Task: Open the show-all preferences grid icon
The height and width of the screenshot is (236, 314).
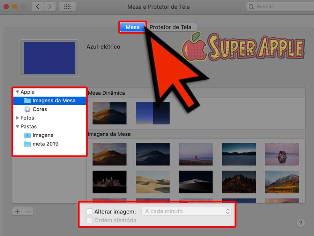Action: (x=67, y=7)
